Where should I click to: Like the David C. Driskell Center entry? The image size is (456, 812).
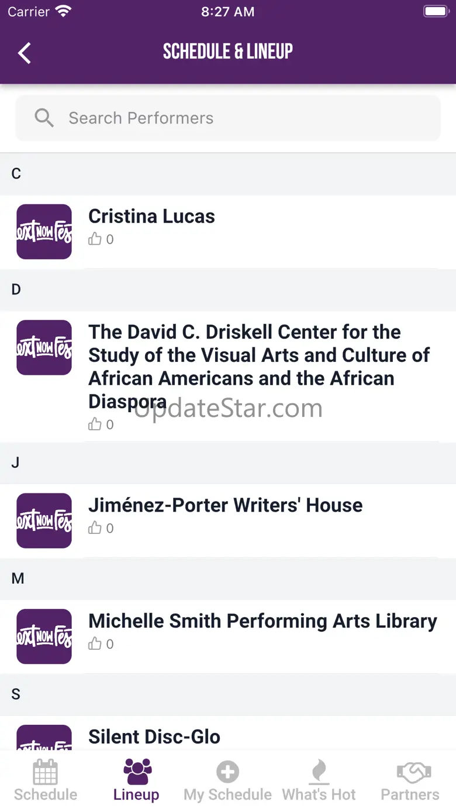pos(95,424)
